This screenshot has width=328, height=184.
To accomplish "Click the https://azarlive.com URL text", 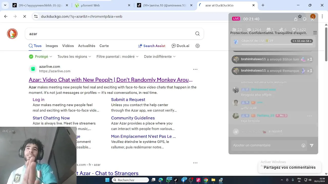I will click(x=55, y=71).
